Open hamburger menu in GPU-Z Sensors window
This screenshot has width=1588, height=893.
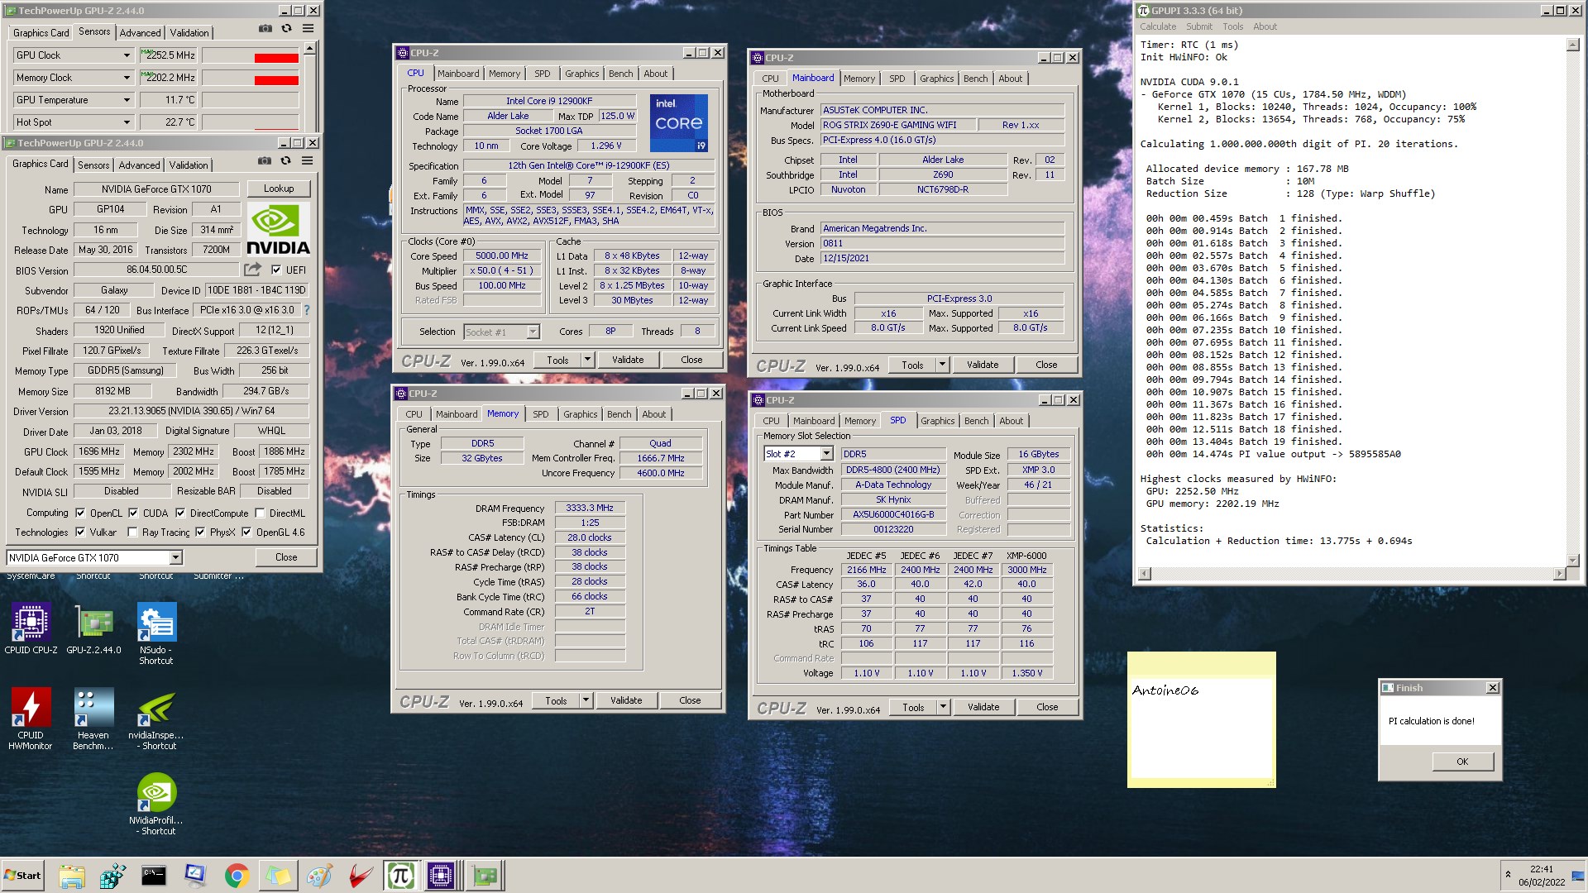(308, 28)
